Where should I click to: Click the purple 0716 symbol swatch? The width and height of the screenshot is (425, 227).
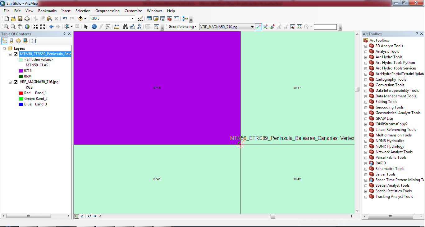tap(21, 71)
